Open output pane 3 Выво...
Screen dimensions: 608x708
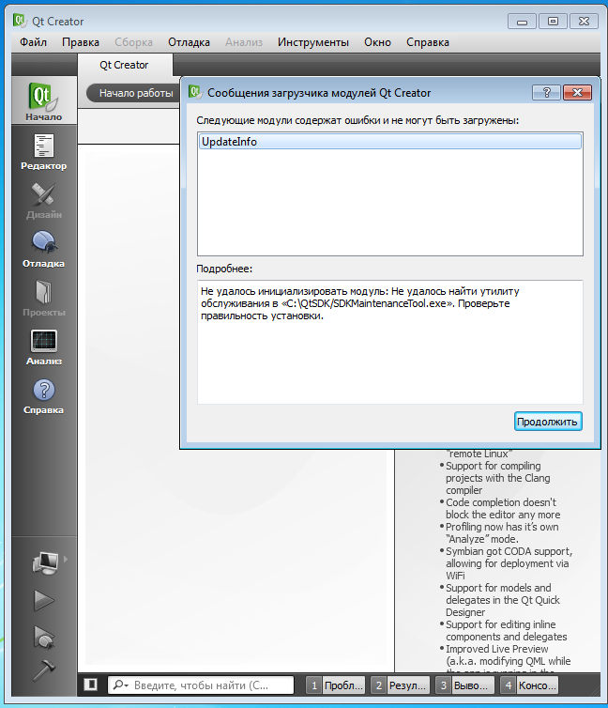464,685
